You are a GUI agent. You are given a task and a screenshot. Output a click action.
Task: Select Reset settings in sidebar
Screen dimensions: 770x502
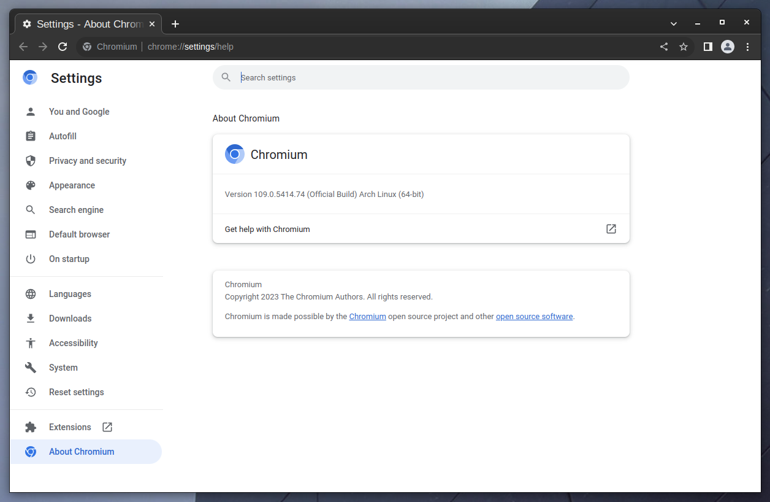tap(86, 392)
